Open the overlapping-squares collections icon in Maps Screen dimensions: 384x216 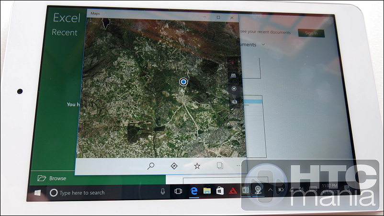pos(220,166)
